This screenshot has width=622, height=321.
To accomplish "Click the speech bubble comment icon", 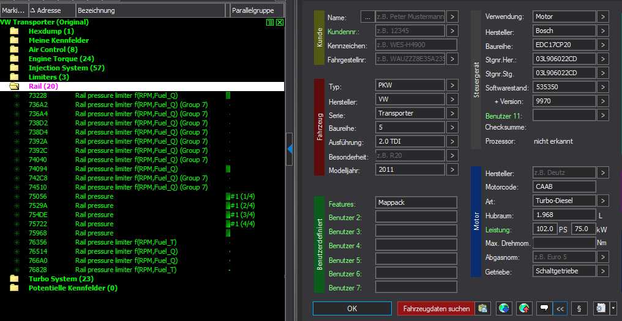I will [544, 309].
